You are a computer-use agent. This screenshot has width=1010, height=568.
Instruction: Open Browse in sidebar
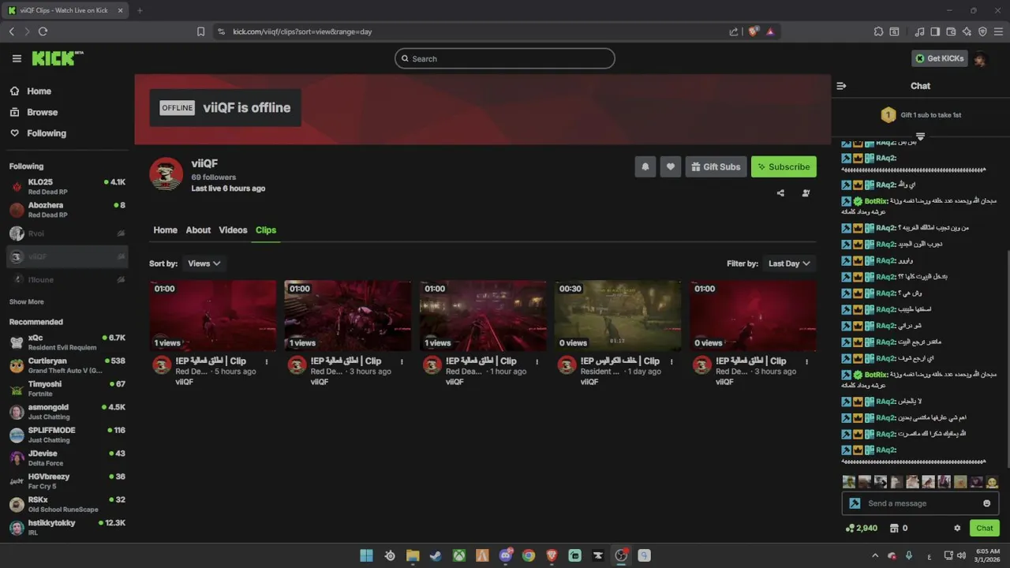tap(34, 112)
